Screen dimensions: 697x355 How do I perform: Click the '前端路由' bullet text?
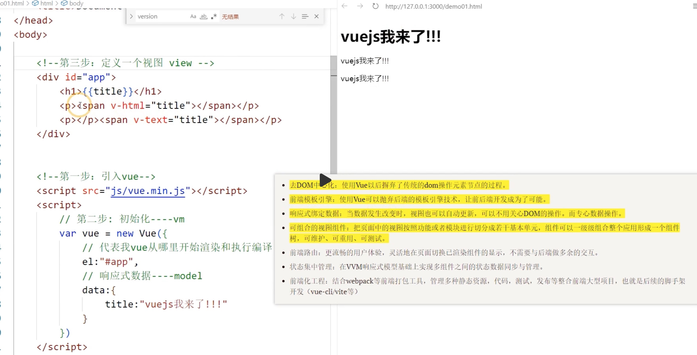coord(445,253)
